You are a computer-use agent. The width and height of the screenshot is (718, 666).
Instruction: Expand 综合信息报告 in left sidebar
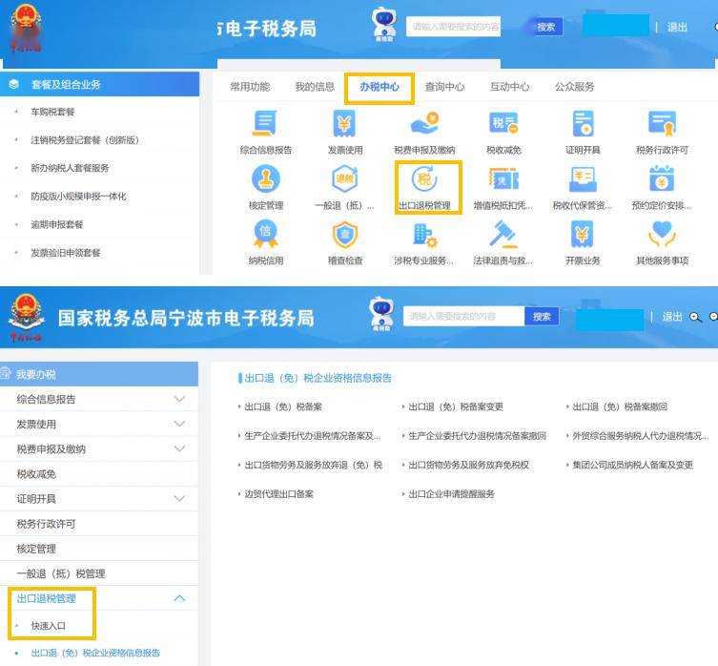[178, 399]
